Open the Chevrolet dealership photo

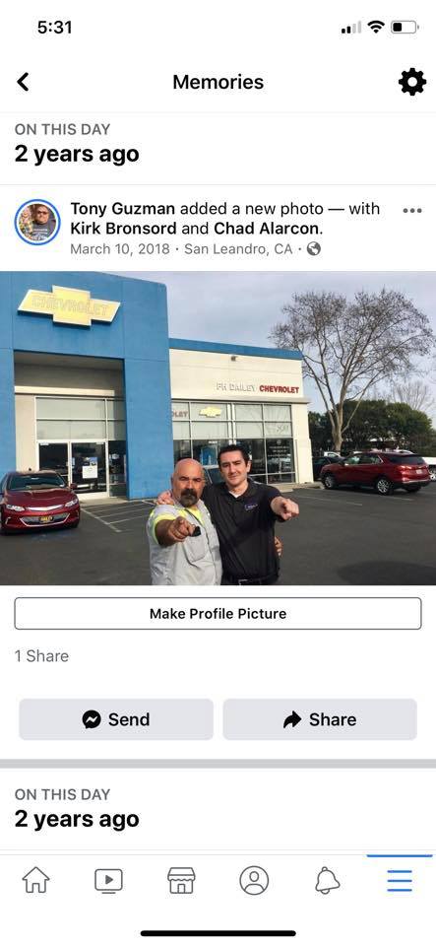point(218,428)
